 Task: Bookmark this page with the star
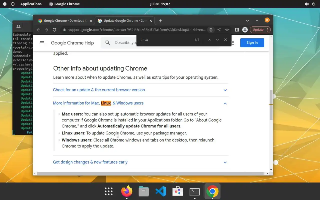coord(227,30)
